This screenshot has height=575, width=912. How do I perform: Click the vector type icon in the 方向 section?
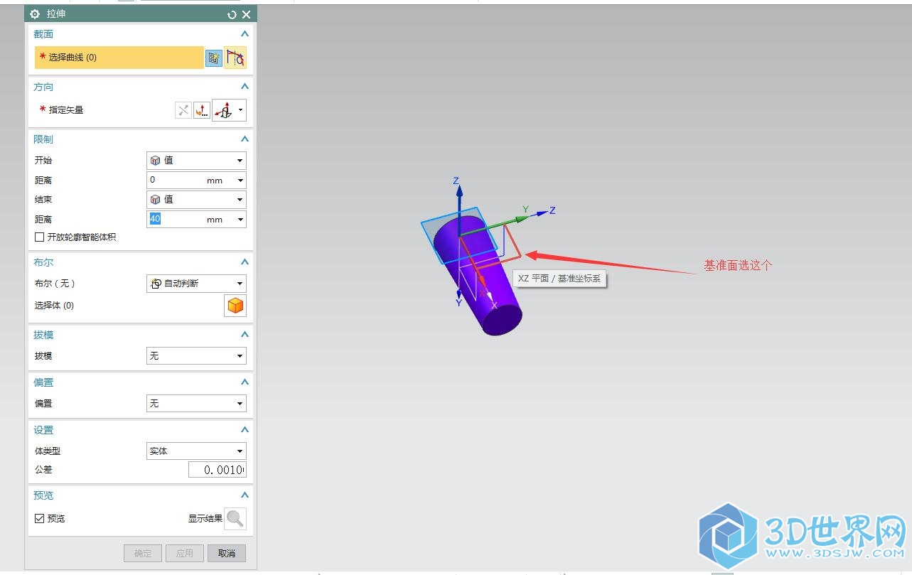tap(224, 110)
